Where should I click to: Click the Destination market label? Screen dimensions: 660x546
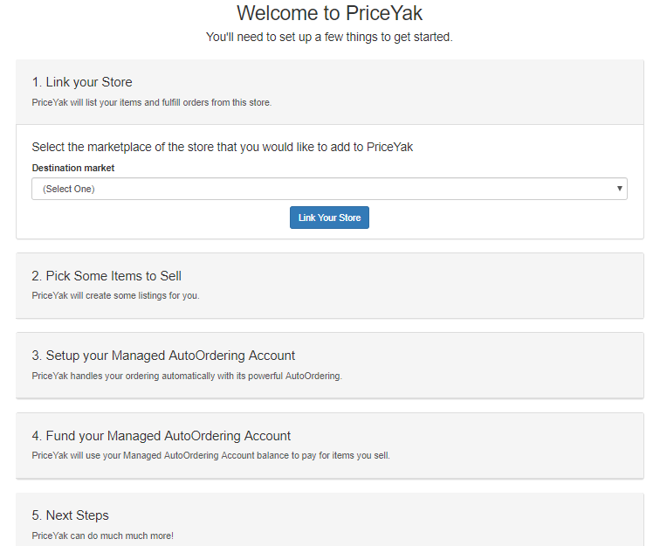pos(73,168)
